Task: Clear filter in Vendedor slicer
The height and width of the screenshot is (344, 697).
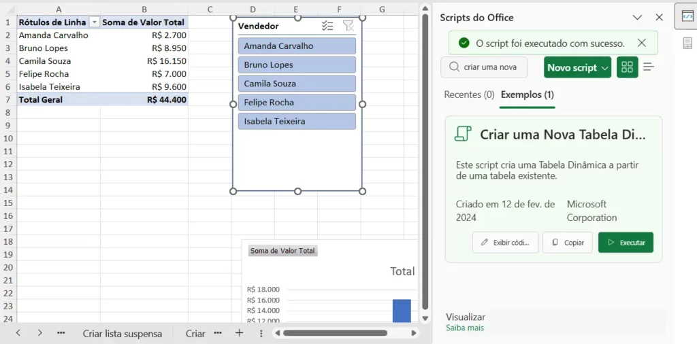Action: coord(348,27)
